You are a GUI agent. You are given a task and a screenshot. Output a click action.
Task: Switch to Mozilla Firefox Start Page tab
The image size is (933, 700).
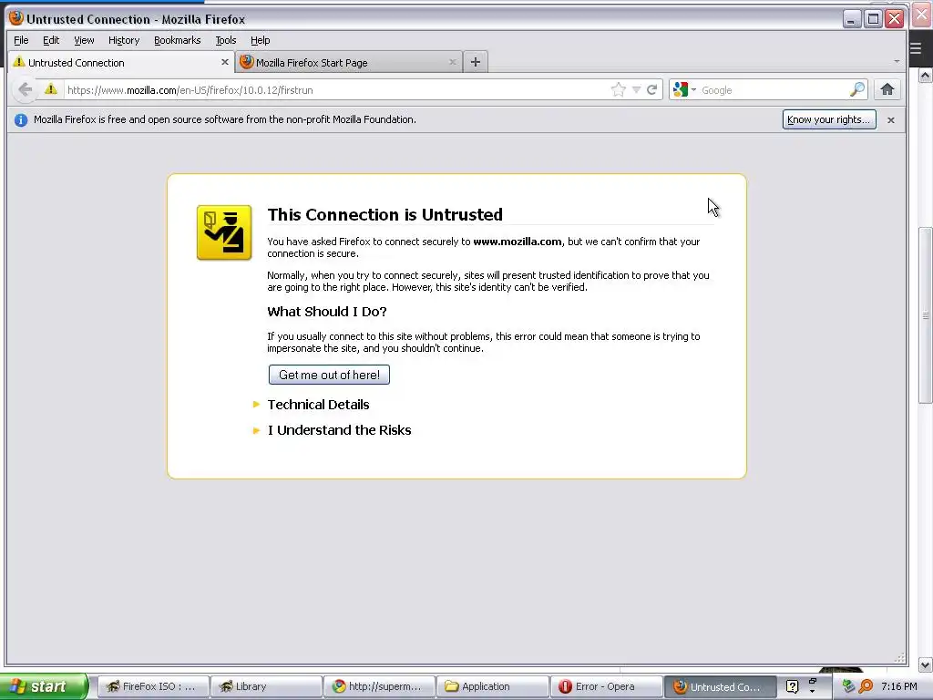349,63
